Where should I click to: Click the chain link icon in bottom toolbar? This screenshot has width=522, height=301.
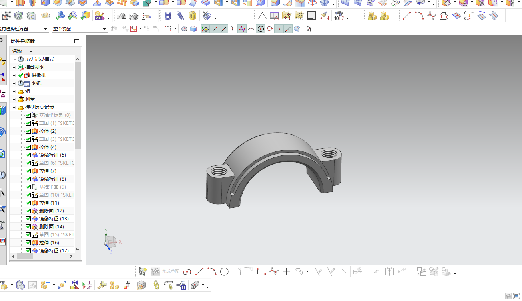coord(157,285)
